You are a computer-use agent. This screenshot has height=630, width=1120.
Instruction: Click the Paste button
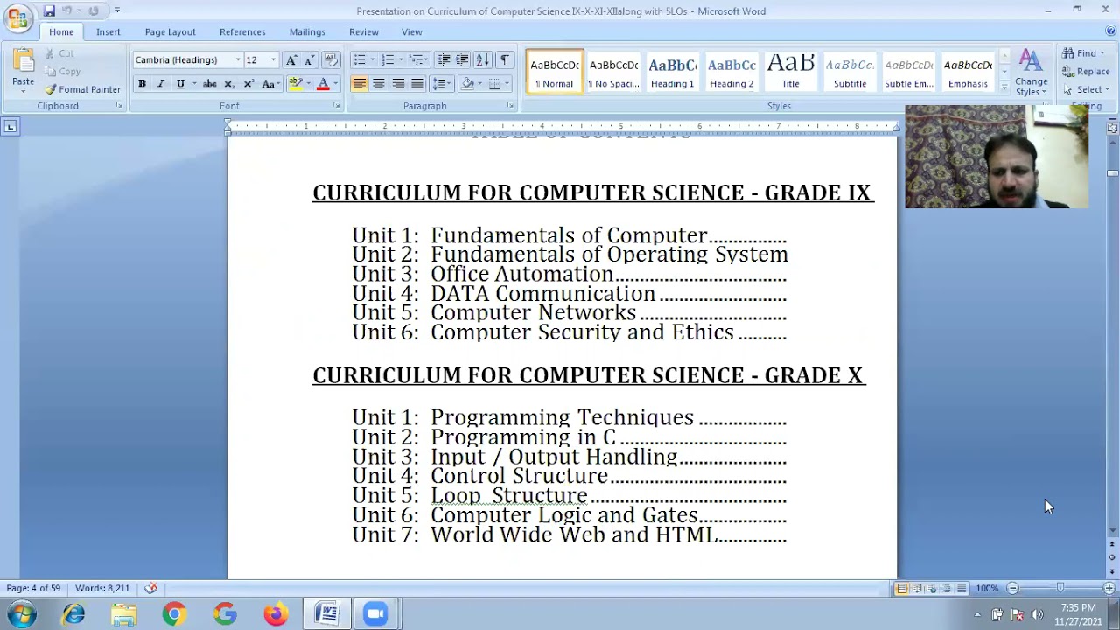(23, 68)
